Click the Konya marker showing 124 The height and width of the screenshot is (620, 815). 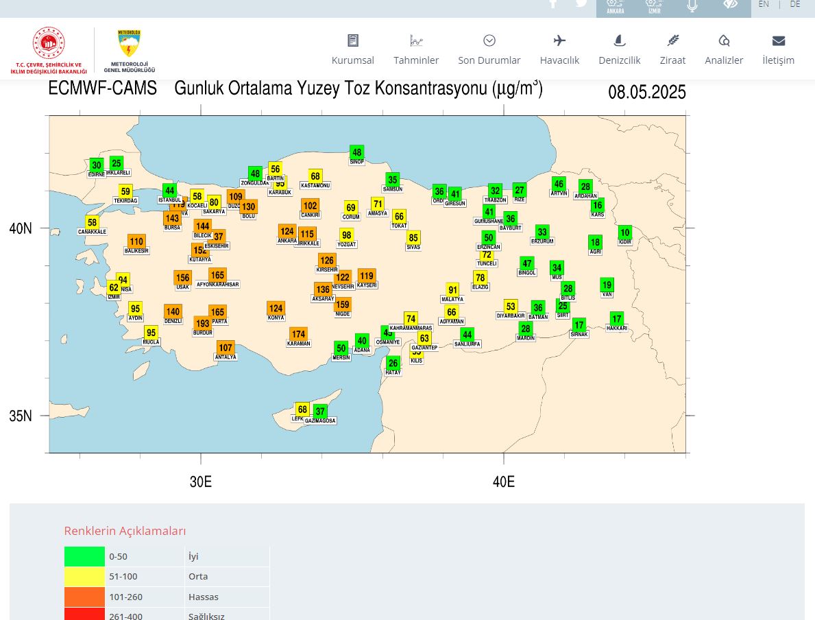[276, 308]
